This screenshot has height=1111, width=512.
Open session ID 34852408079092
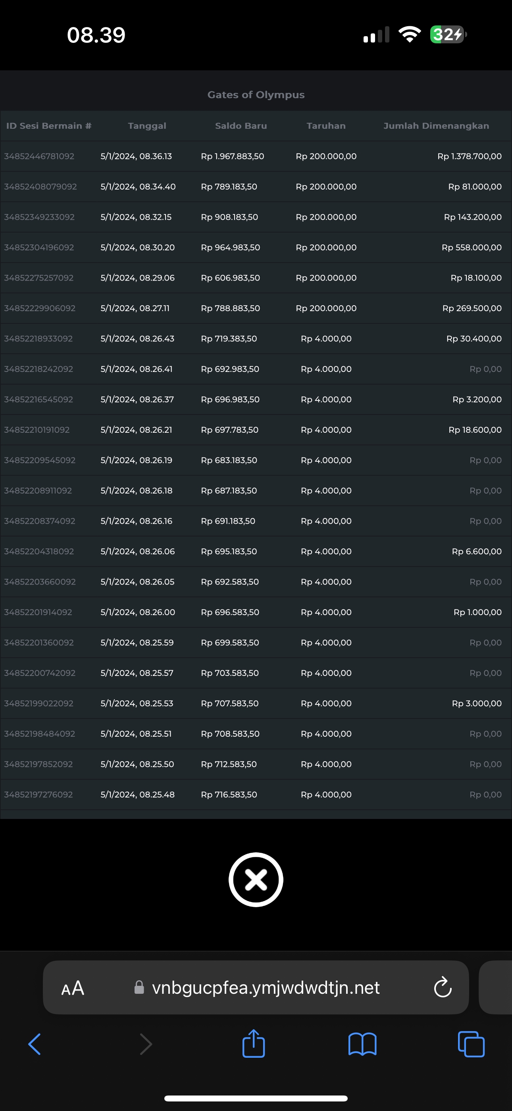click(40, 187)
